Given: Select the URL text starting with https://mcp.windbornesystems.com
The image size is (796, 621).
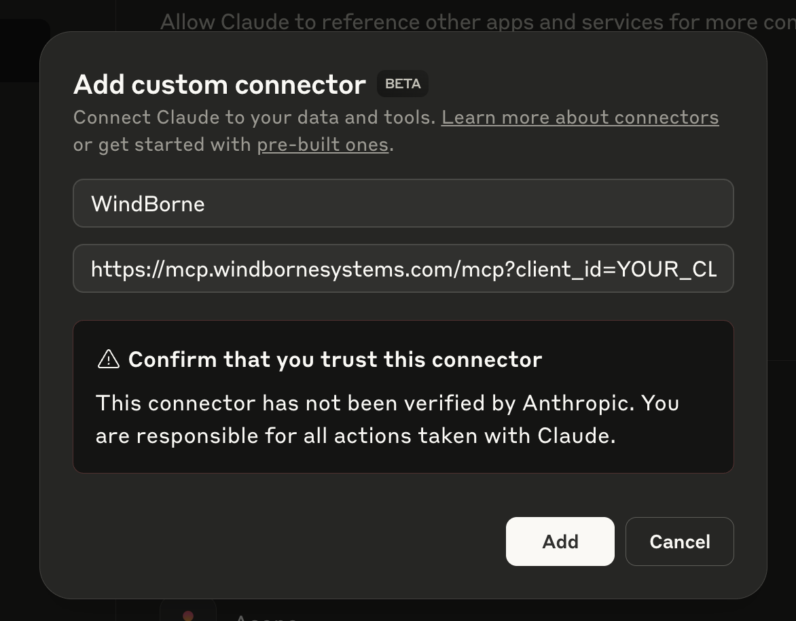Looking at the screenshot, I should (x=403, y=268).
